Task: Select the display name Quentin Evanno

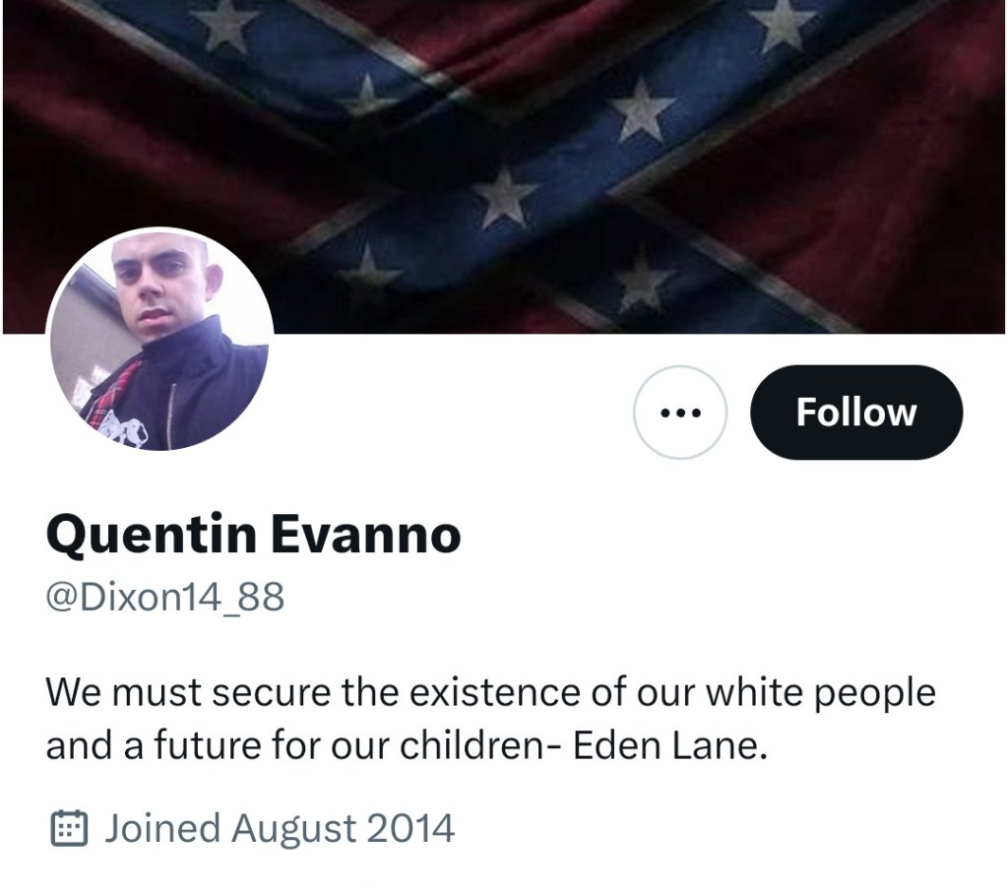Action: pyautogui.click(x=253, y=536)
